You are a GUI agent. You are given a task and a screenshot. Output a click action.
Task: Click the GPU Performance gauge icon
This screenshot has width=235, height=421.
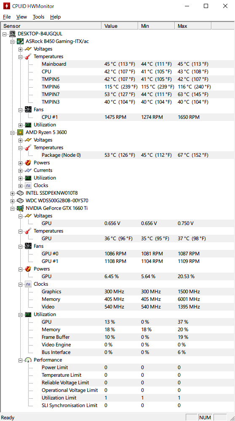point(28,360)
